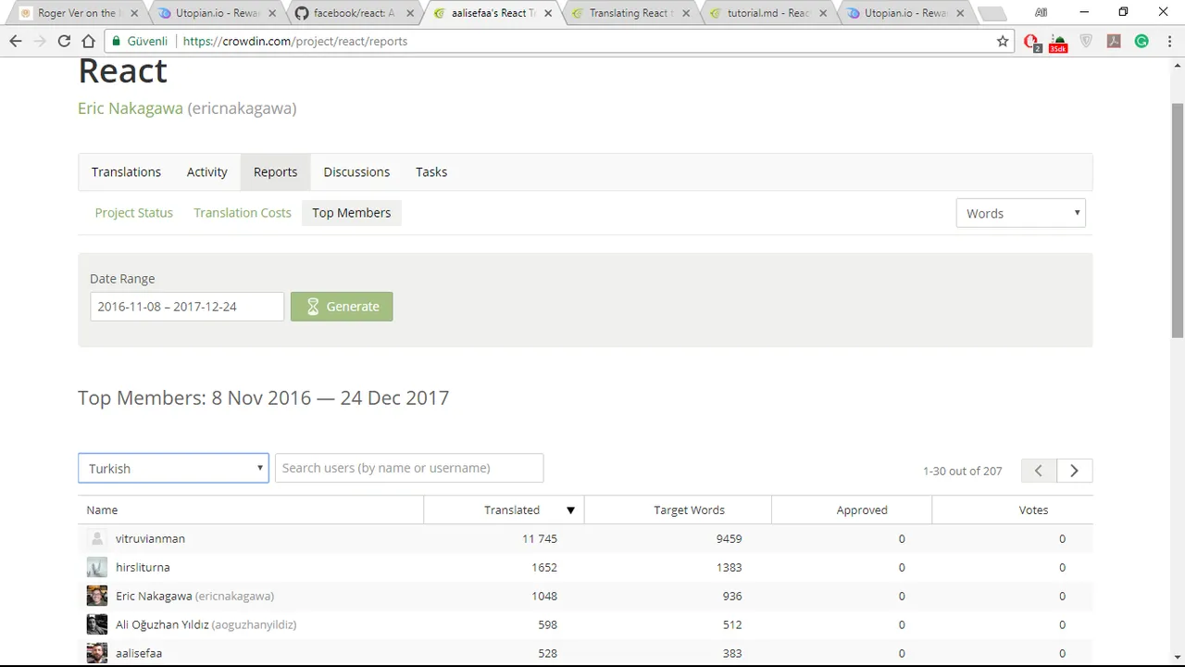Screen dimensions: 1185x667
Task: Click the secure padlock site info icon
Action: [x=117, y=41]
